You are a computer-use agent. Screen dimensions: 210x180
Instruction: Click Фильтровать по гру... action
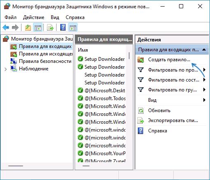coord(172,90)
